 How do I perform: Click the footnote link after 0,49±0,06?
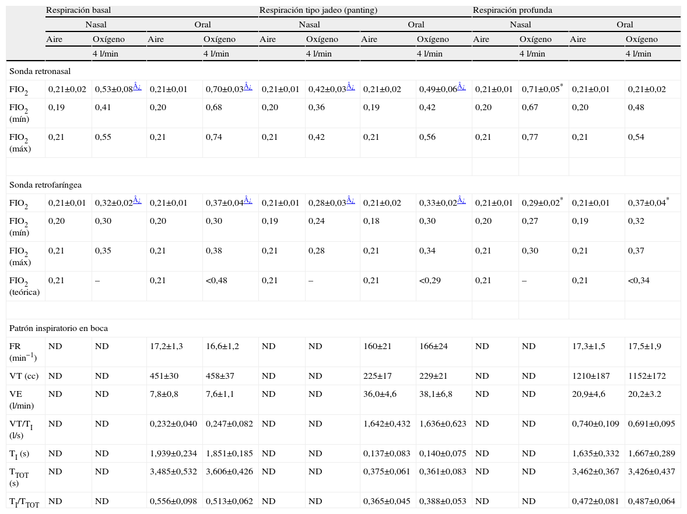tap(461, 87)
